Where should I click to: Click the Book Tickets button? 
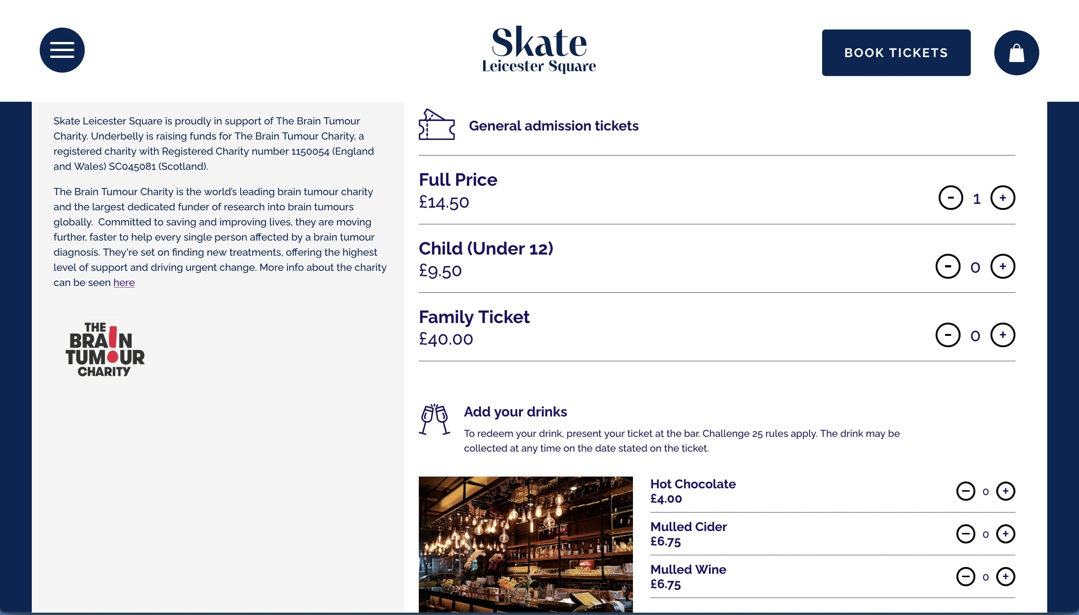click(x=896, y=53)
